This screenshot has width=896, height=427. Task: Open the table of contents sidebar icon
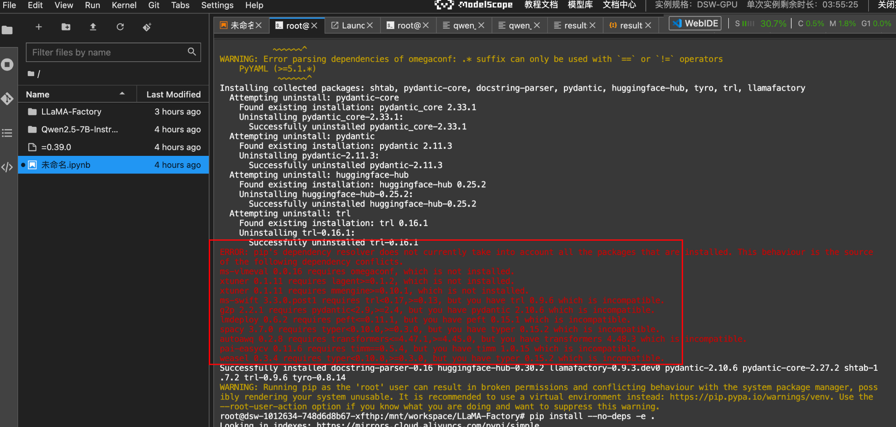7,133
